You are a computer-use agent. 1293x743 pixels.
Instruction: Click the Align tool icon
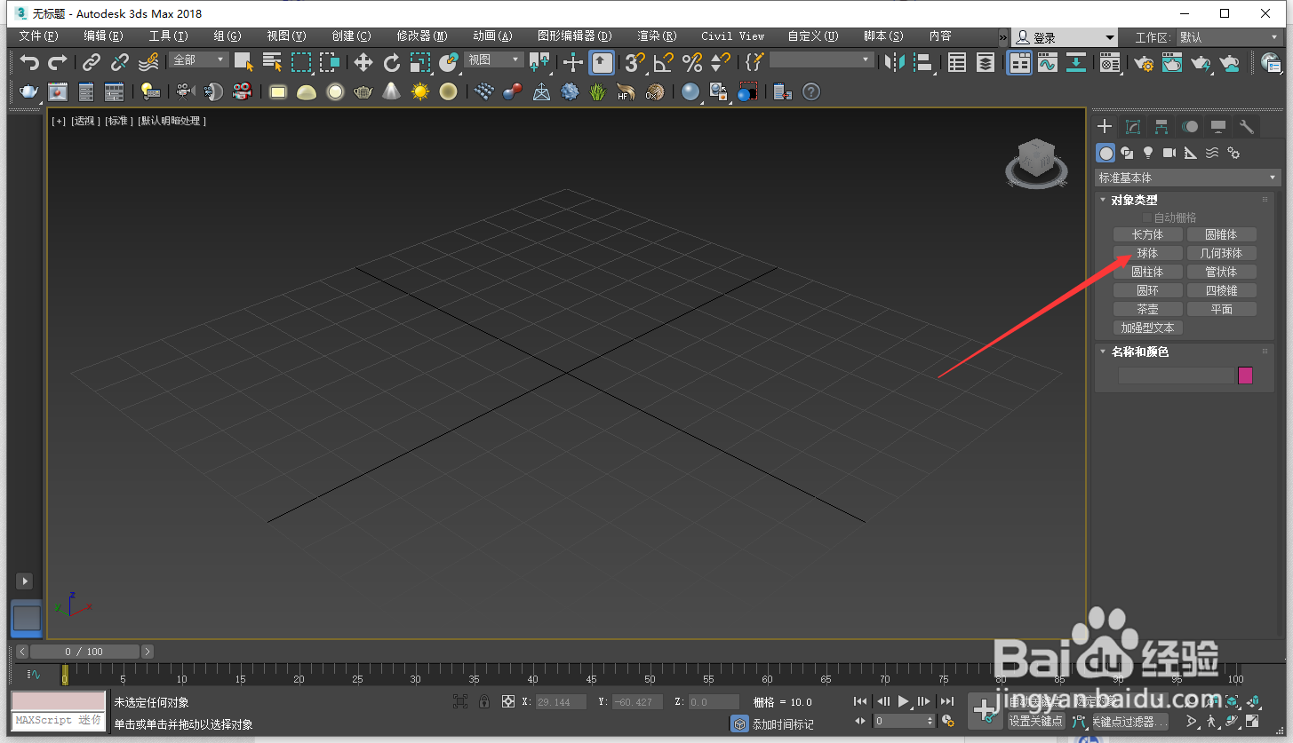(924, 62)
